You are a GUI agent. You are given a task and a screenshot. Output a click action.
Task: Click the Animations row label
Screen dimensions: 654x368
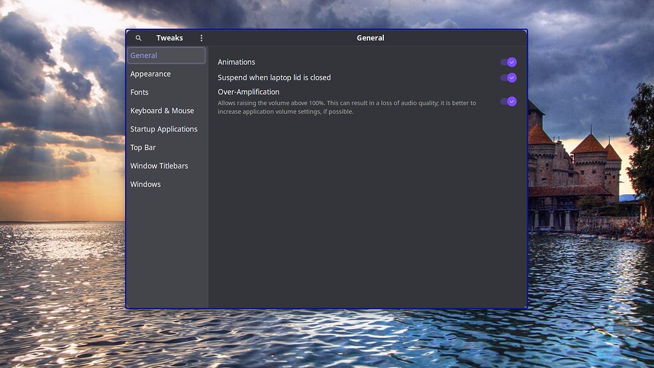pyautogui.click(x=236, y=62)
